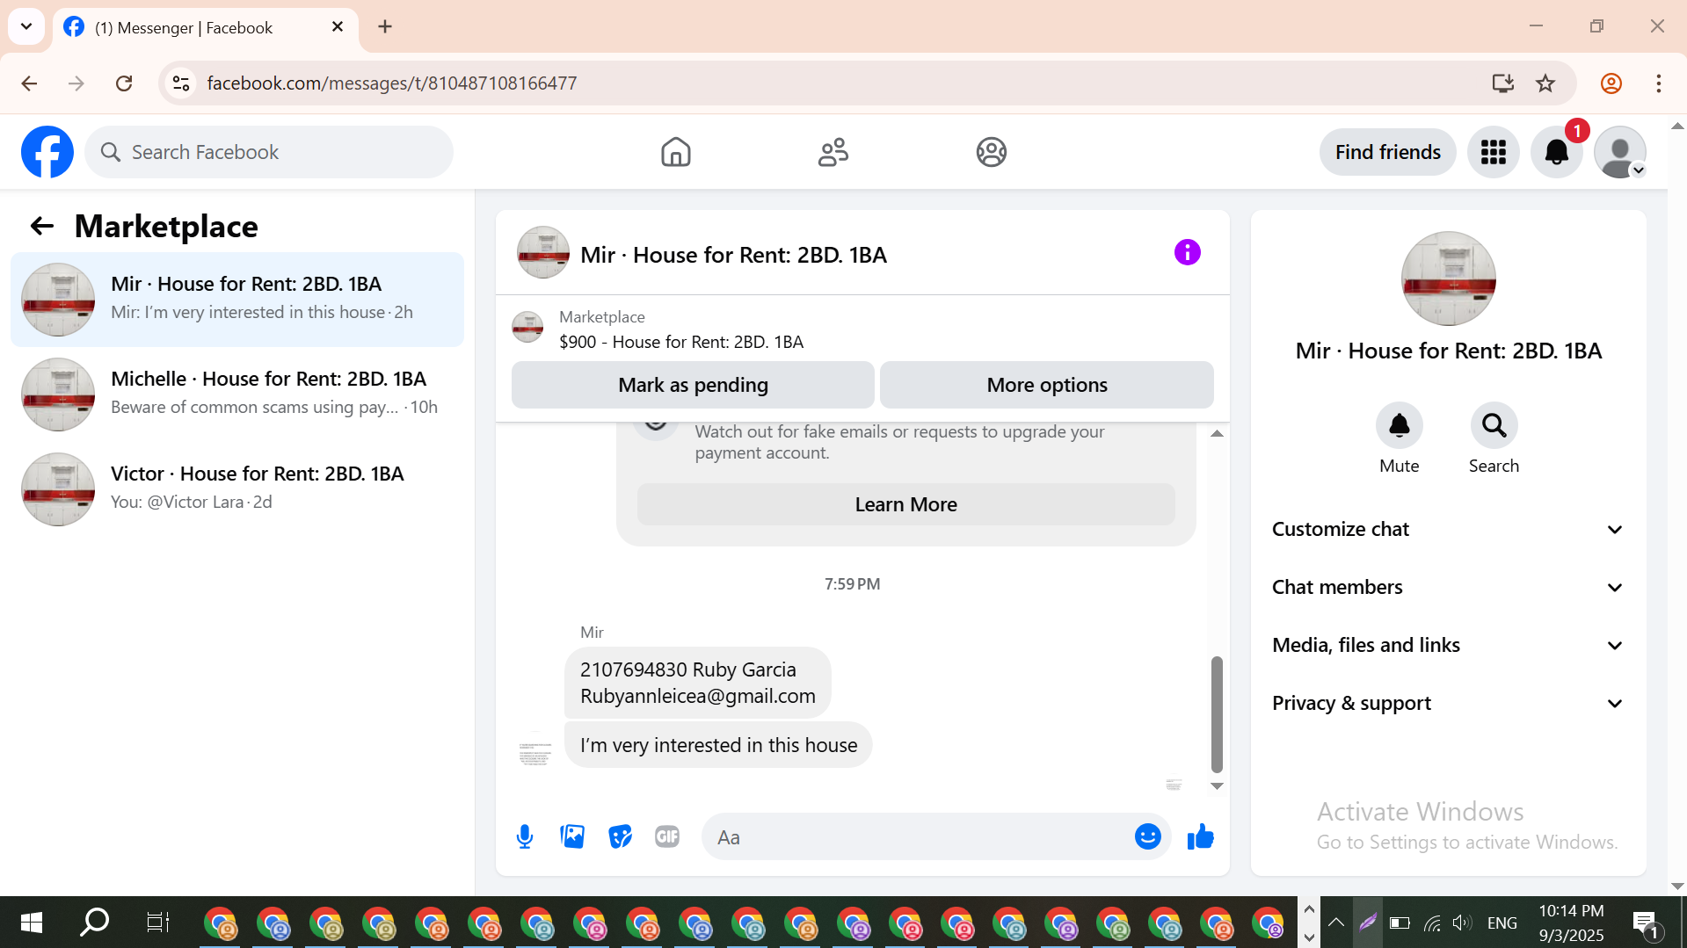Click the Mir title in chat header
The image size is (1687, 948).
(733, 255)
